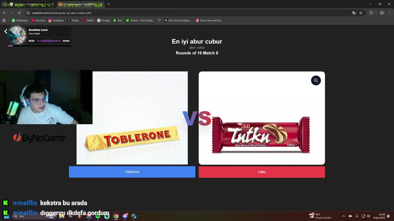Open the apps grid in the bookmarks bar

coord(4,21)
